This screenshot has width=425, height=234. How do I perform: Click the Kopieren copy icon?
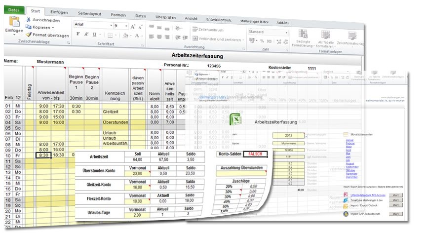(x=29, y=27)
